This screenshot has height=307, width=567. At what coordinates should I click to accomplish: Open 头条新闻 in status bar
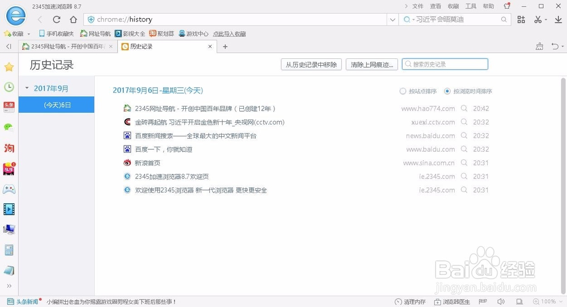pos(23,301)
